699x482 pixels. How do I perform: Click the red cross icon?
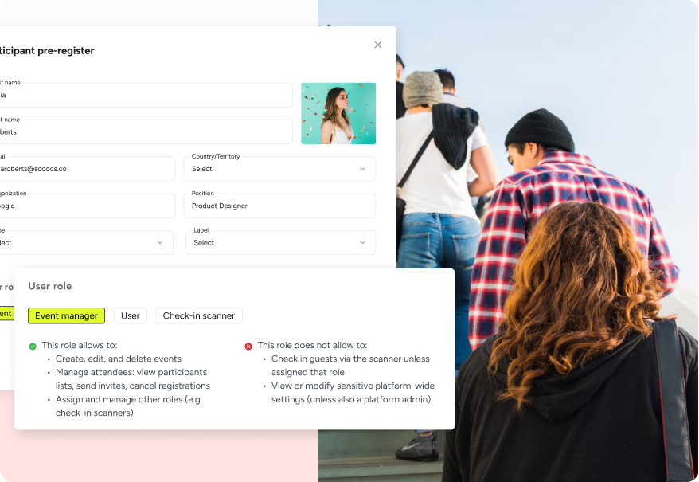point(248,346)
